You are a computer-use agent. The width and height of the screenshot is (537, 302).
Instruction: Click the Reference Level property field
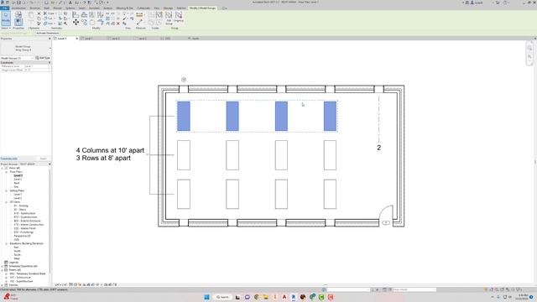(37, 66)
